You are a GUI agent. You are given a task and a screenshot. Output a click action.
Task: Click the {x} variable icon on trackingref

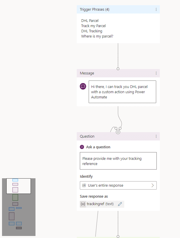[x=83, y=204]
